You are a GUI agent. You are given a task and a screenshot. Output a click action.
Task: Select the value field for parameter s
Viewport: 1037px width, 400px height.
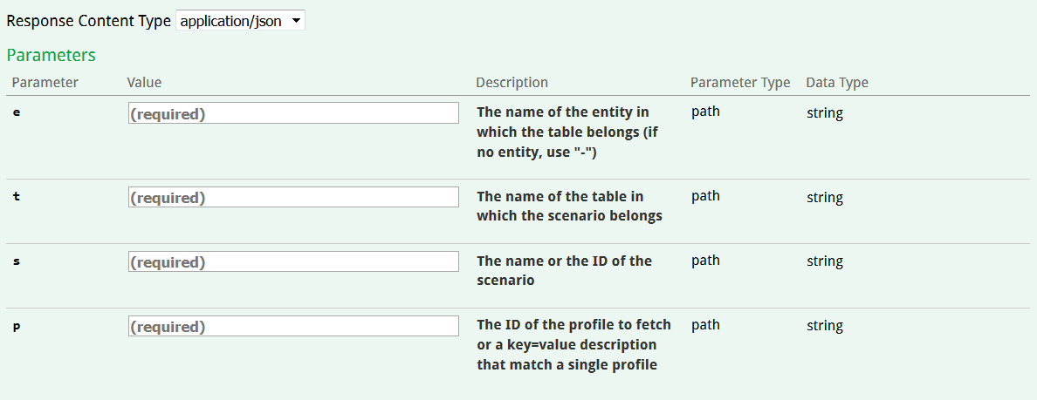(293, 261)
